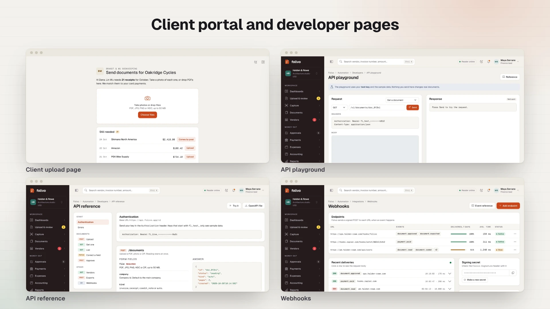Click the Choose files button on the Client upload page
This screenshot has width=550, height=309.
pyautogui.click(x=148, y=115)
